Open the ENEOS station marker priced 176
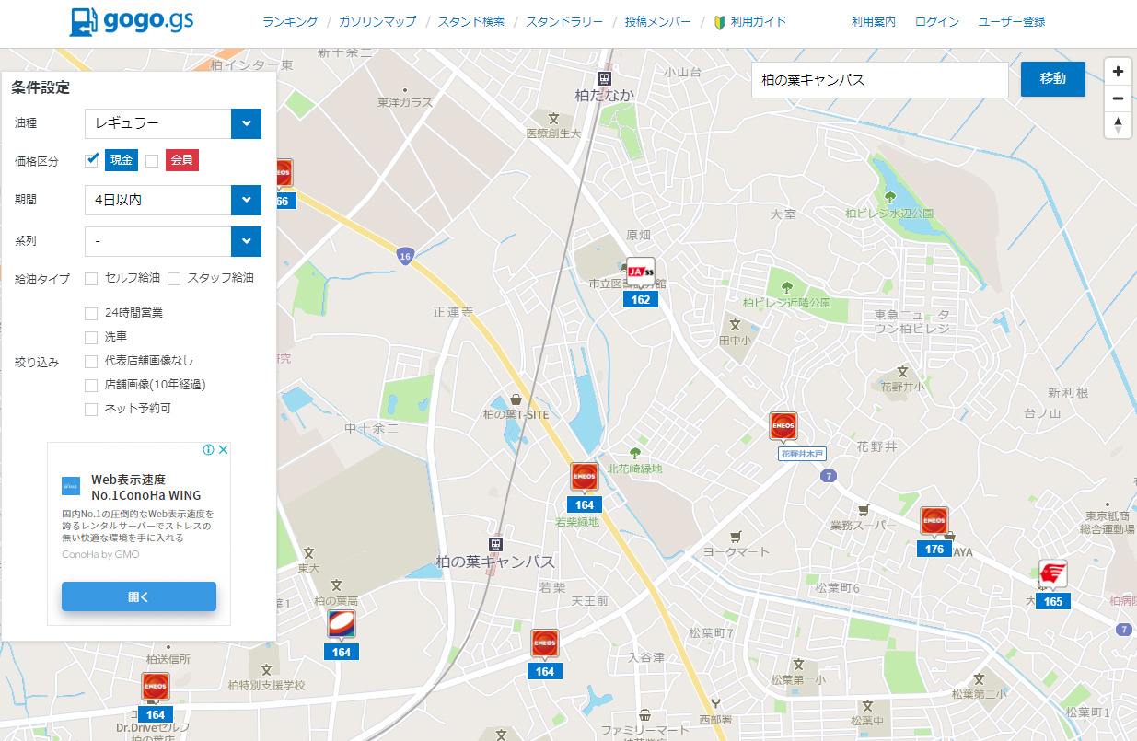The width and height of the screenshot is (1137, 741). pos(934,522)
